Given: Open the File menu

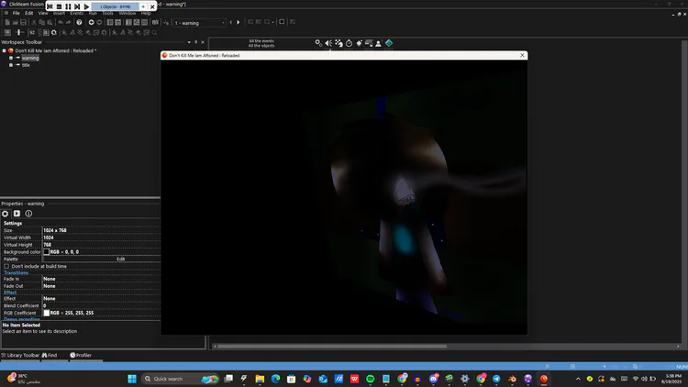Looking at the screenshot, I should click(x=17, y=13).
